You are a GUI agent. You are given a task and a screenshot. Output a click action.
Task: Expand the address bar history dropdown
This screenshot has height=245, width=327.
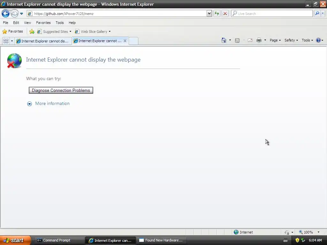[x=209, y=13]
